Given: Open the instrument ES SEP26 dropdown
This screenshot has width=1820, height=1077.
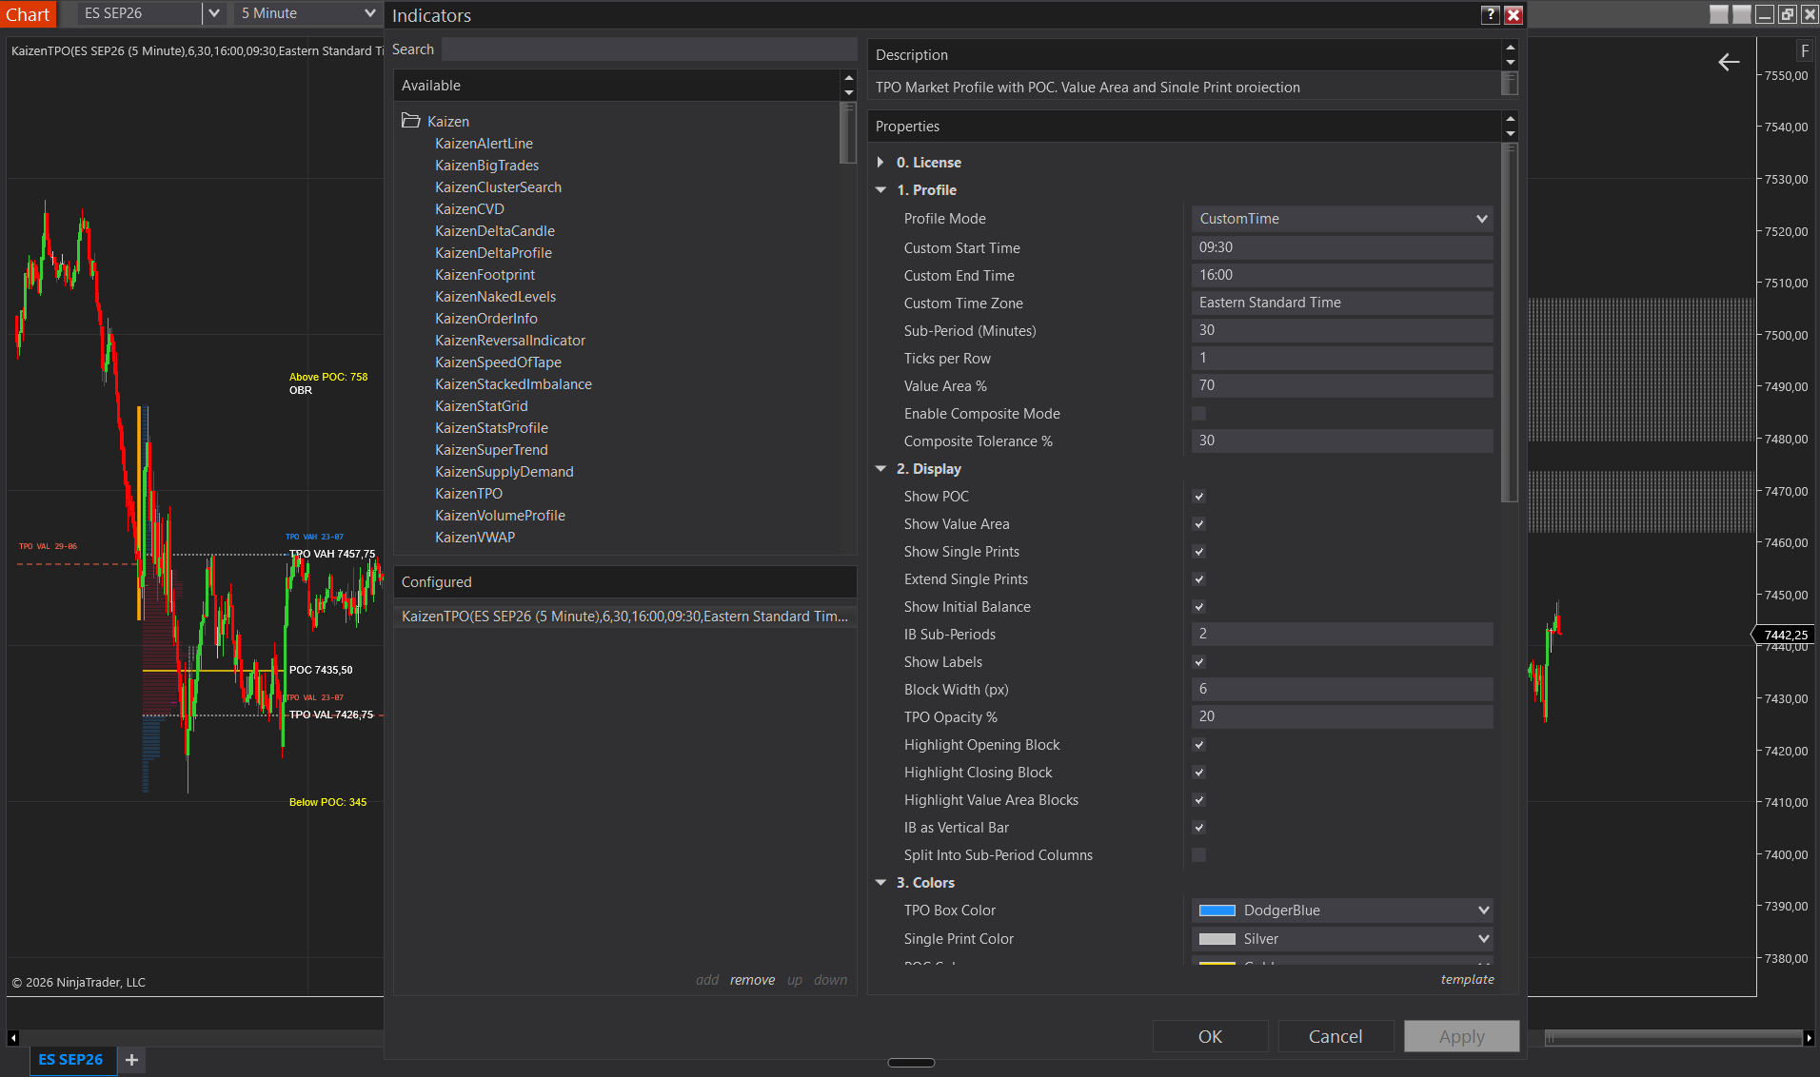Looking at the screenshot, I should coord(214,13).
